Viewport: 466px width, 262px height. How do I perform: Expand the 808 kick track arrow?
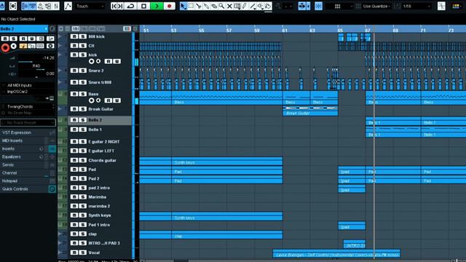coord(60,36)
